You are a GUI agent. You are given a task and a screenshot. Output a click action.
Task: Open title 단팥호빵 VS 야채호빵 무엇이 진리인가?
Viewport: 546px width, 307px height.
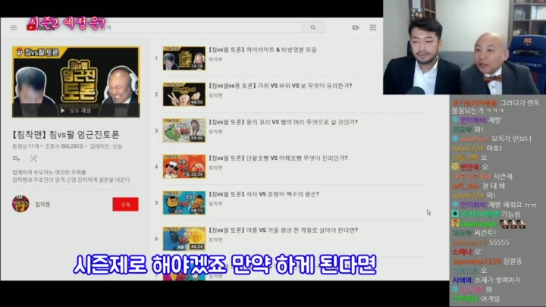point(278,158)
